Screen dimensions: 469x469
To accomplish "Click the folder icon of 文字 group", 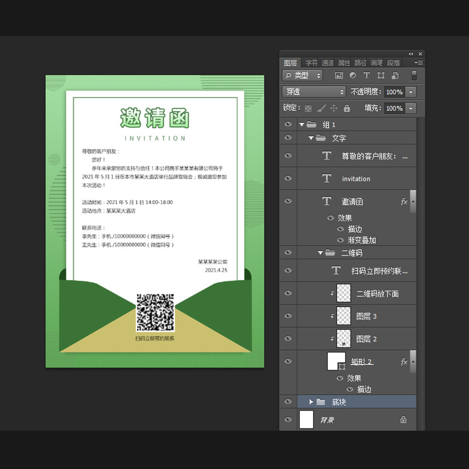I will 321,138.
